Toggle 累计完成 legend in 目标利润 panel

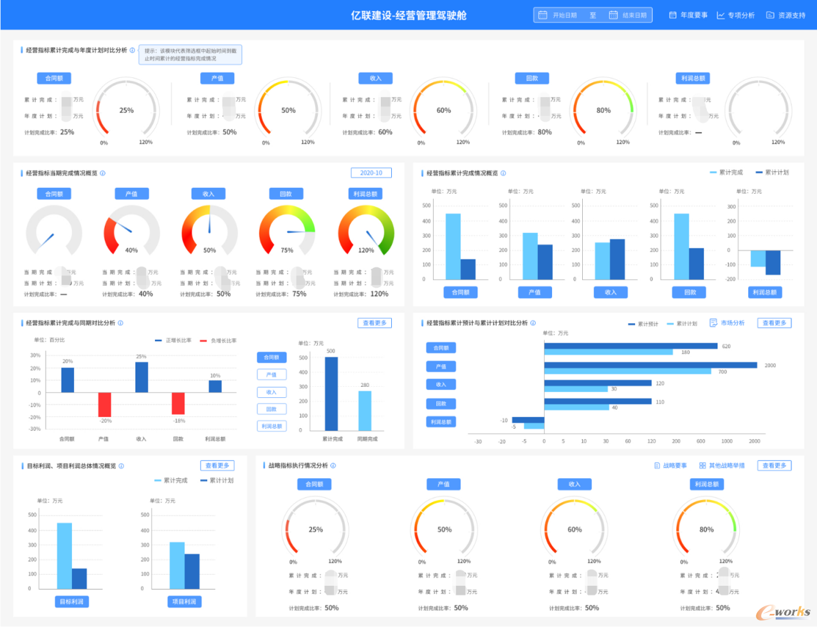coord(171,481)
